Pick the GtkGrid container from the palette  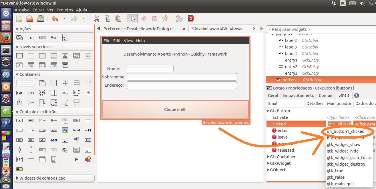31,84
